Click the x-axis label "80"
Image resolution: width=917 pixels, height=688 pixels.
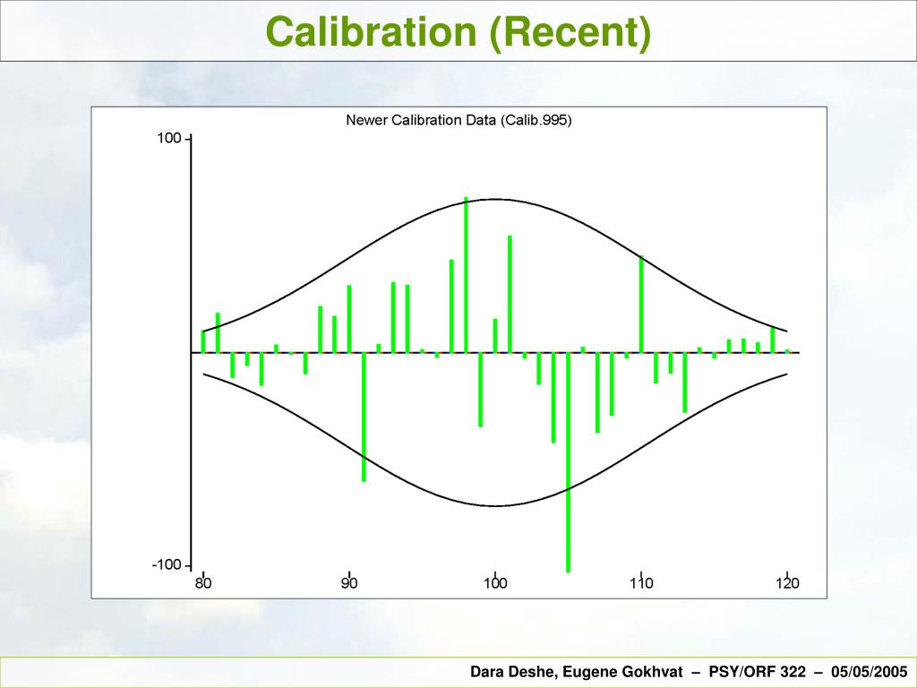203,583
